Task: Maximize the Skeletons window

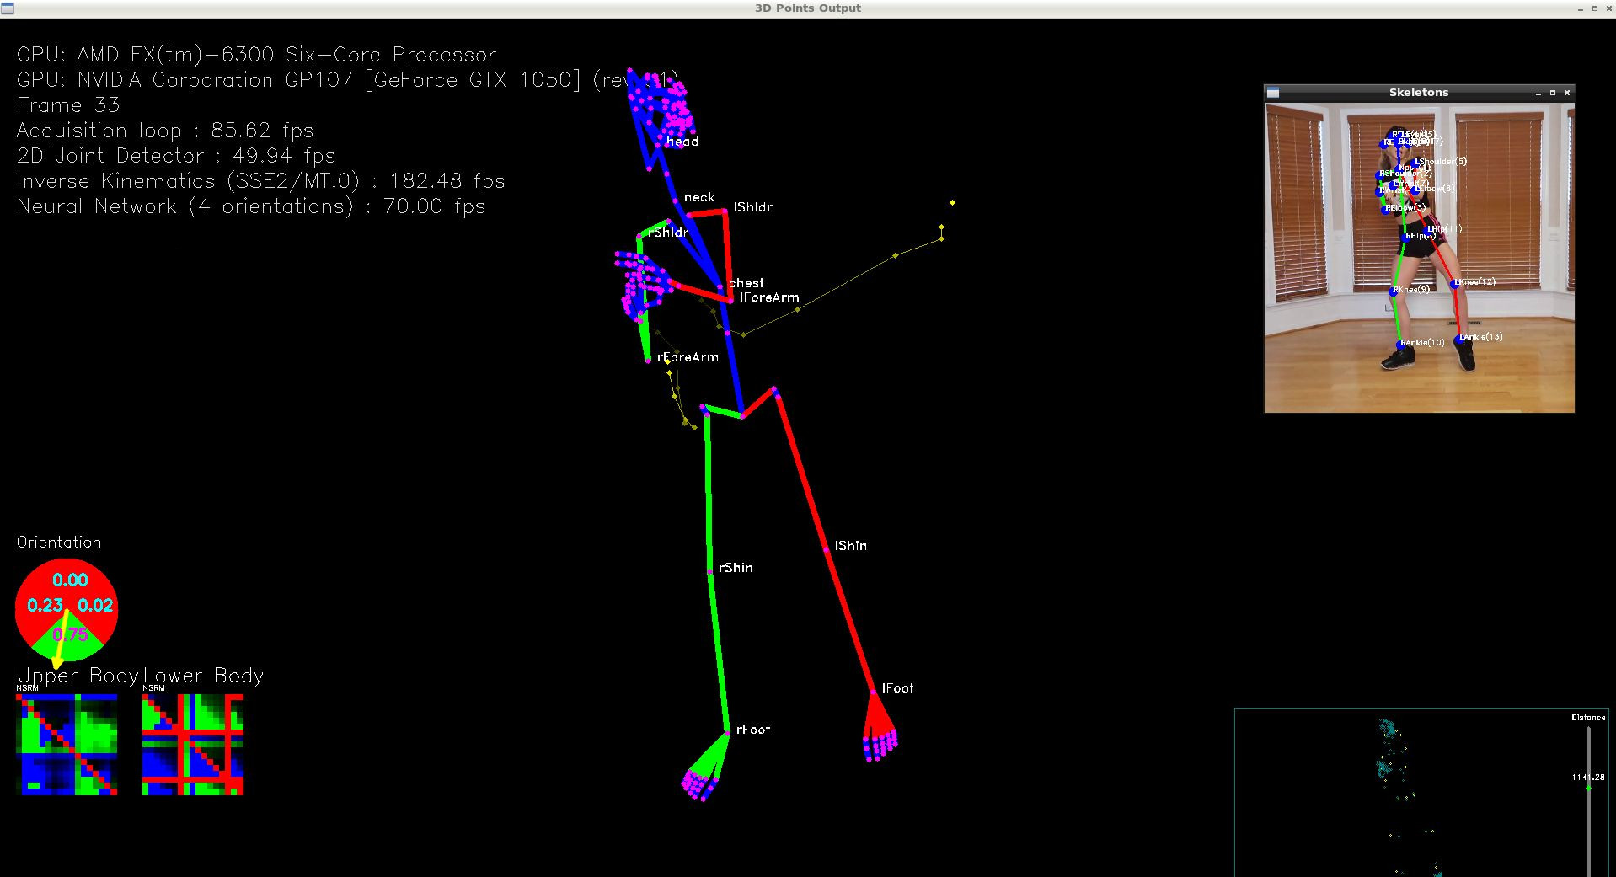Action: coord(1553,93)
